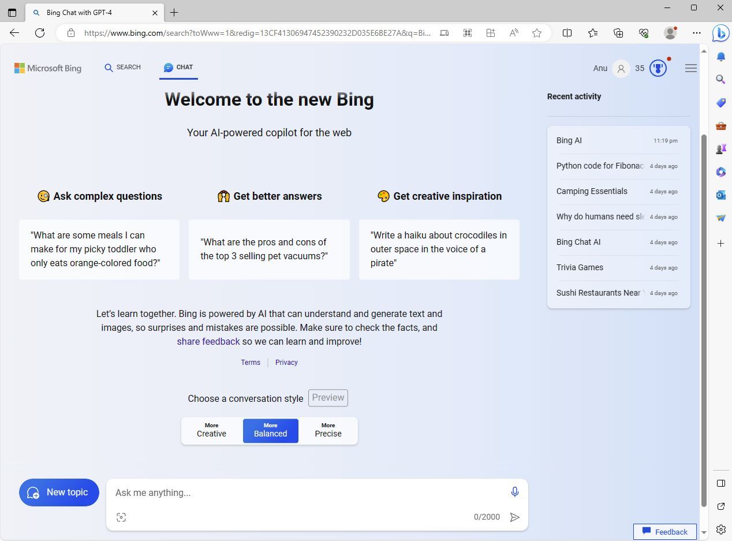Click the site information lock icon

71,33
